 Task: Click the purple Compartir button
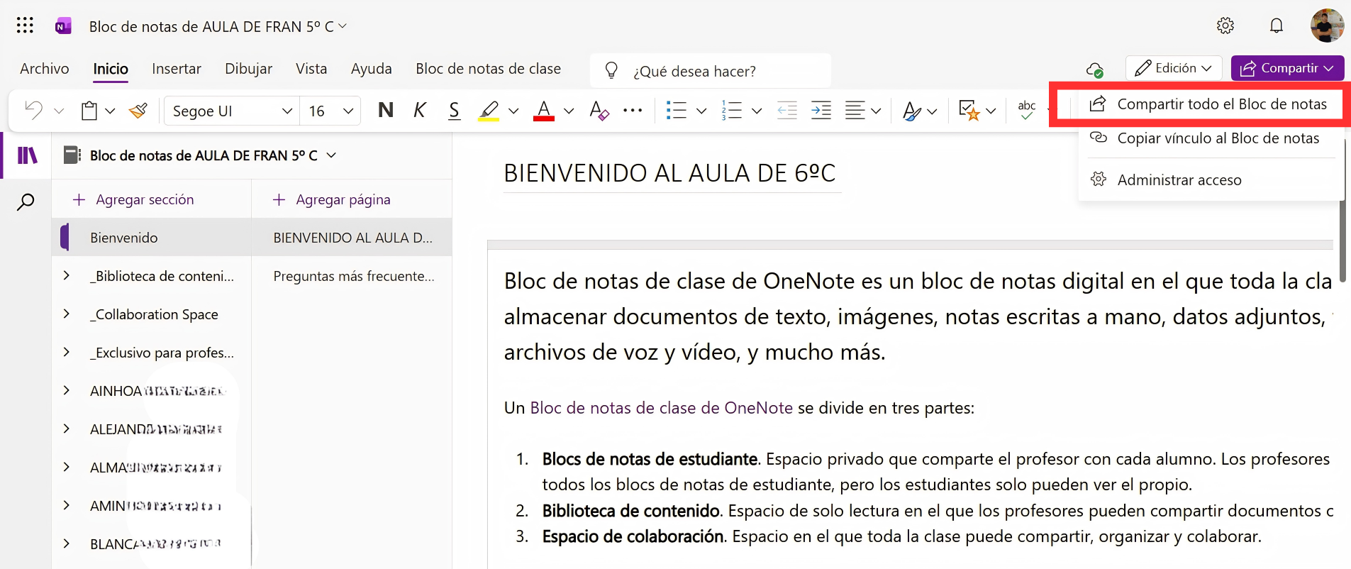click(1288, 68)
